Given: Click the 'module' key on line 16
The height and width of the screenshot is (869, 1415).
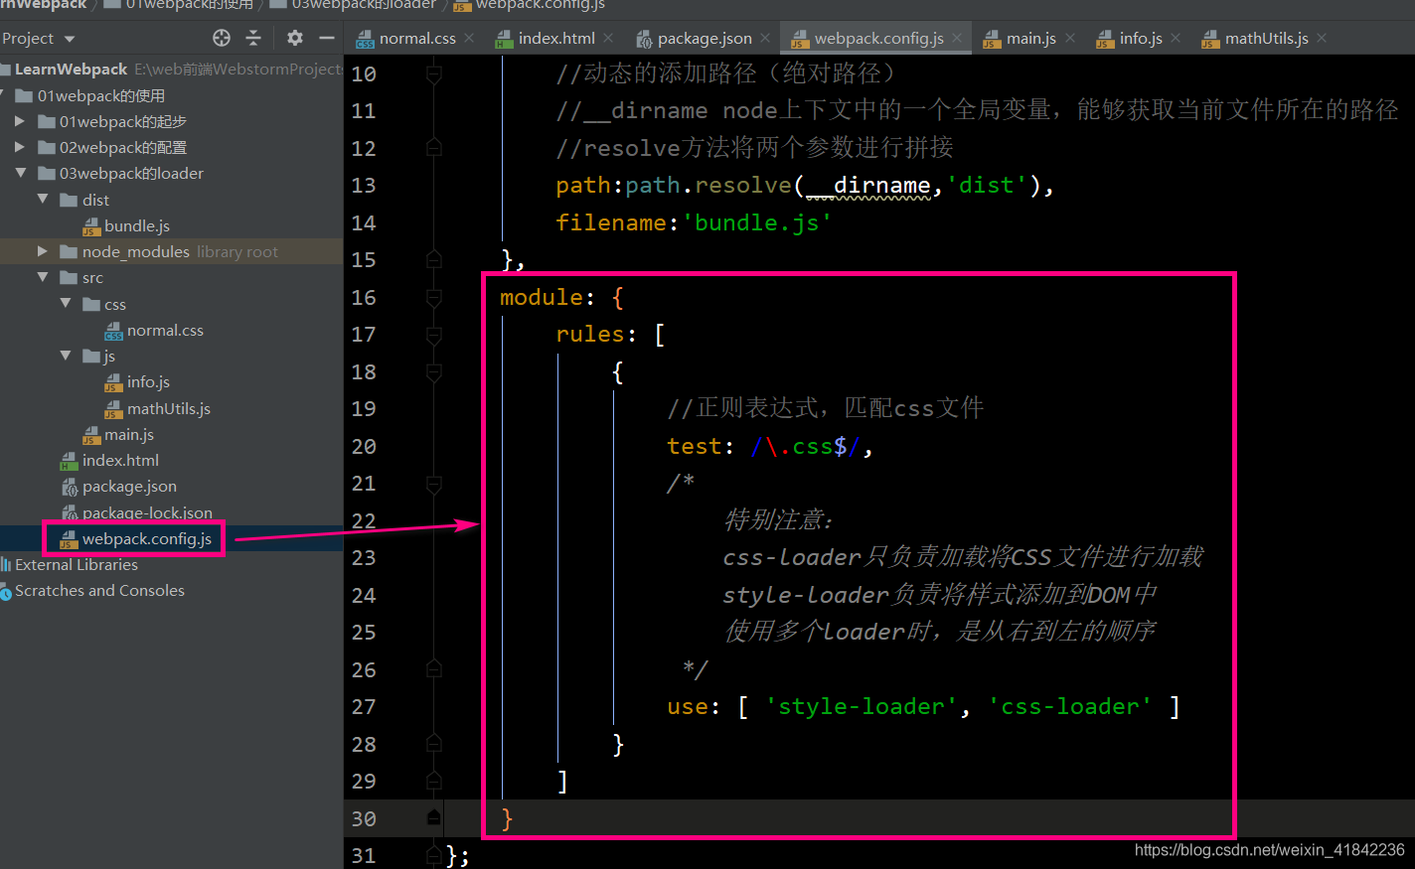Looking at the screenshot, I should (x=541, y=297).
